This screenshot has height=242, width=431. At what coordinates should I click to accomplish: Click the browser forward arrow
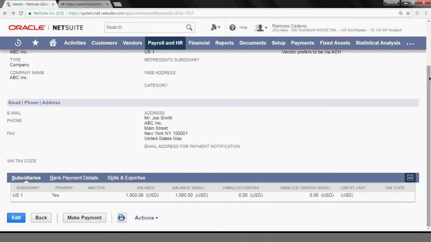click(13, 13)
